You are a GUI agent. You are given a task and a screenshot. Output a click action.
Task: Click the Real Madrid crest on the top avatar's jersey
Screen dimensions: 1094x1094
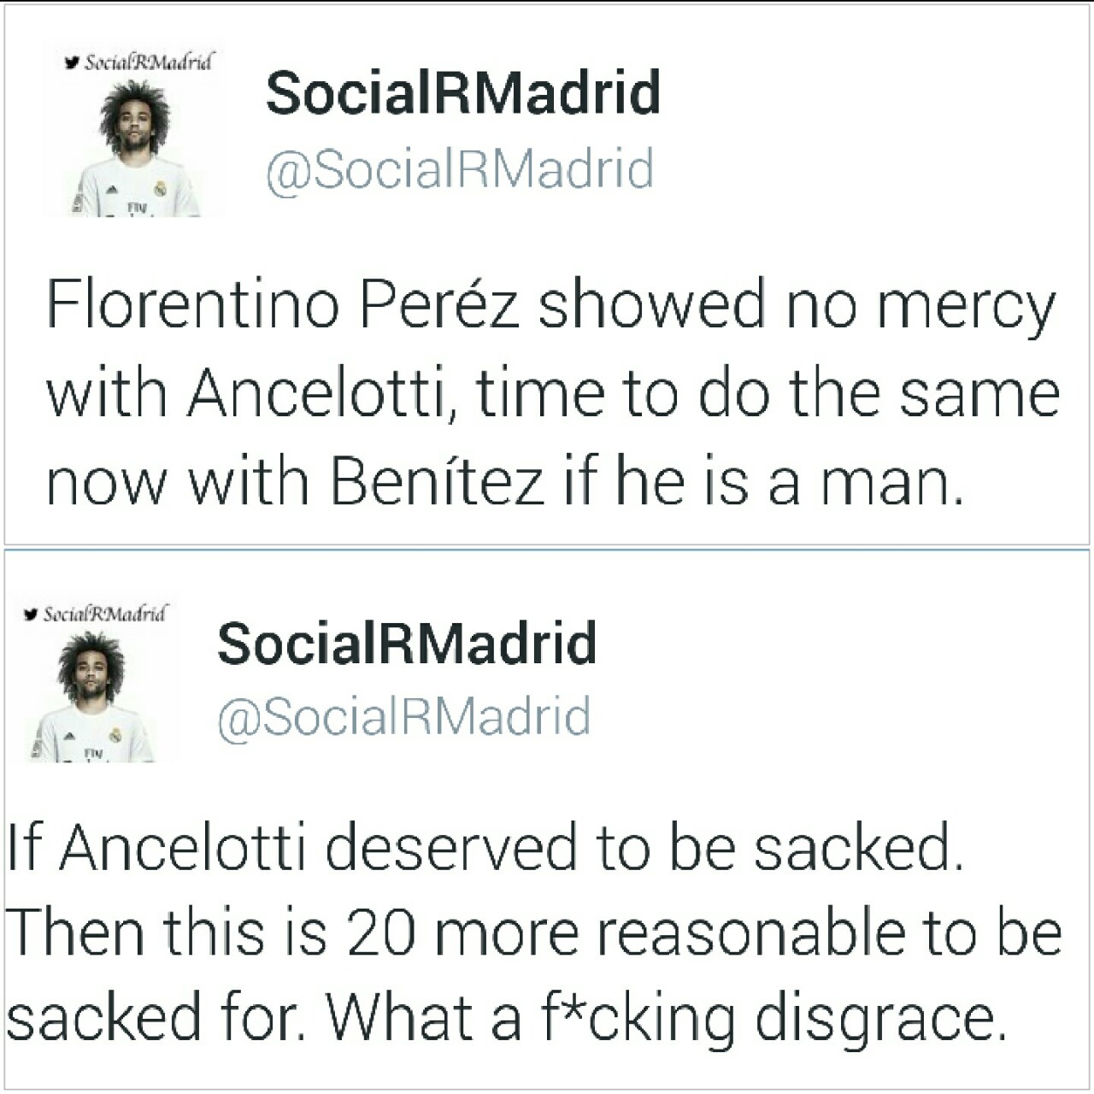pyautogui.click(x=160, y=188)
